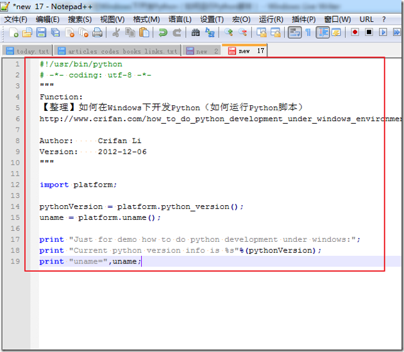Open the 语言(L) menu
This screenshot has width=404, height=352.
pos(180,20)
